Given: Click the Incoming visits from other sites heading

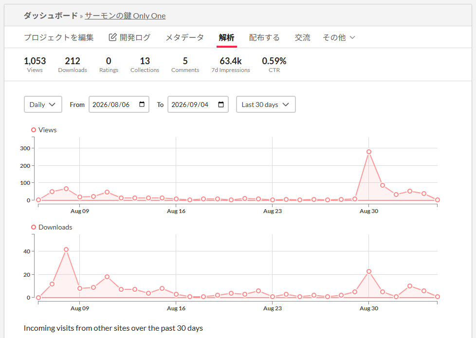Looking at the screenshot, I should (x=113, y=328).
